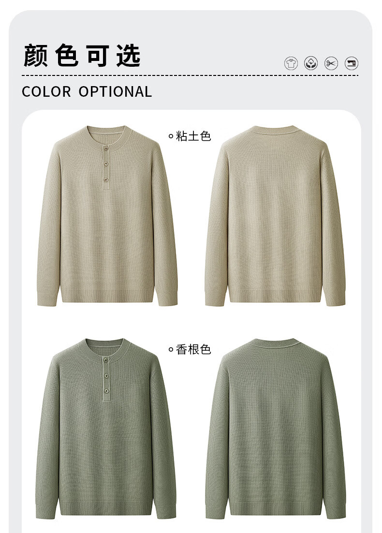Click the cotton plant material icon
The image size is (382, 533).
click(x=311, y=63)
